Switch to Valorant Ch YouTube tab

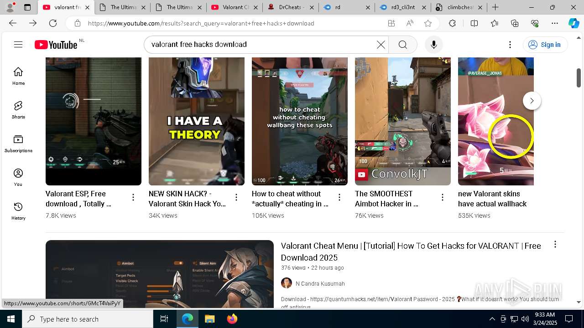[235, 7]
